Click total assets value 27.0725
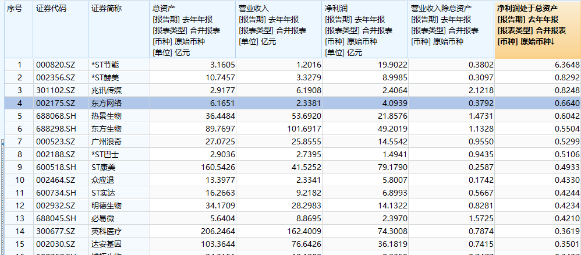The width and height of the screenshot is (581, 255). (221, 141)
